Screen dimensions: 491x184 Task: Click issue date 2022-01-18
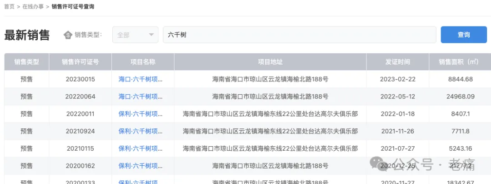pos(398,114)
